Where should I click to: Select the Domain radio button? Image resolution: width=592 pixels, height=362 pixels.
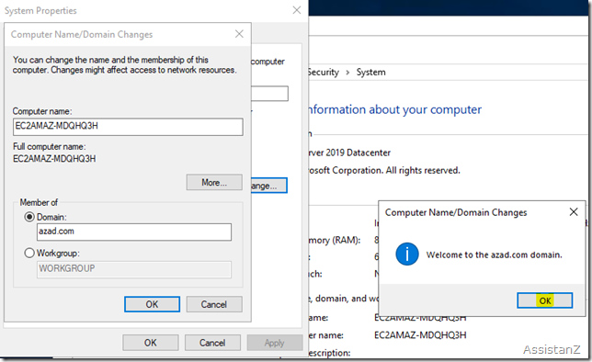point(29,217)
